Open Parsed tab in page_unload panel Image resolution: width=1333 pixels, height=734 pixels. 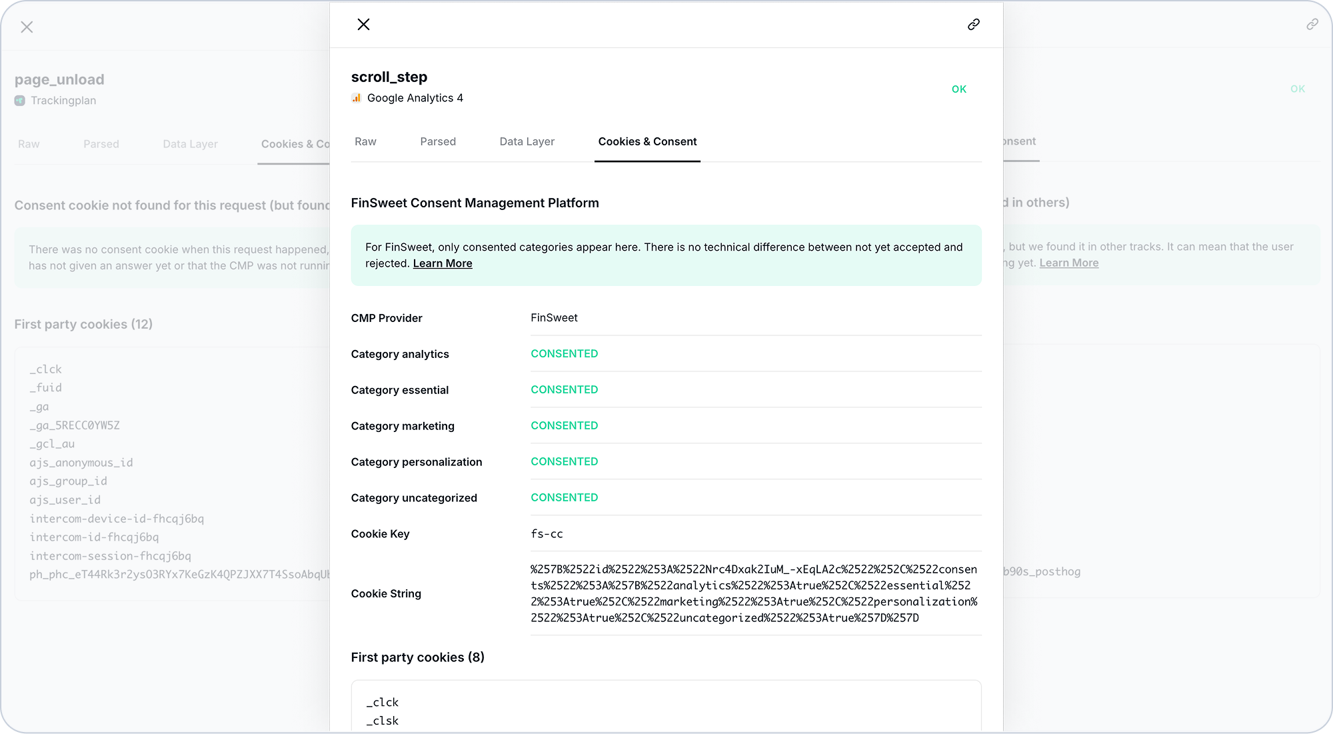click(101, 144)
